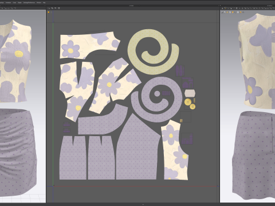This screenshot has height=206, width=275.
Task: Open the Settings/Preferences menu
Action: 29,2
